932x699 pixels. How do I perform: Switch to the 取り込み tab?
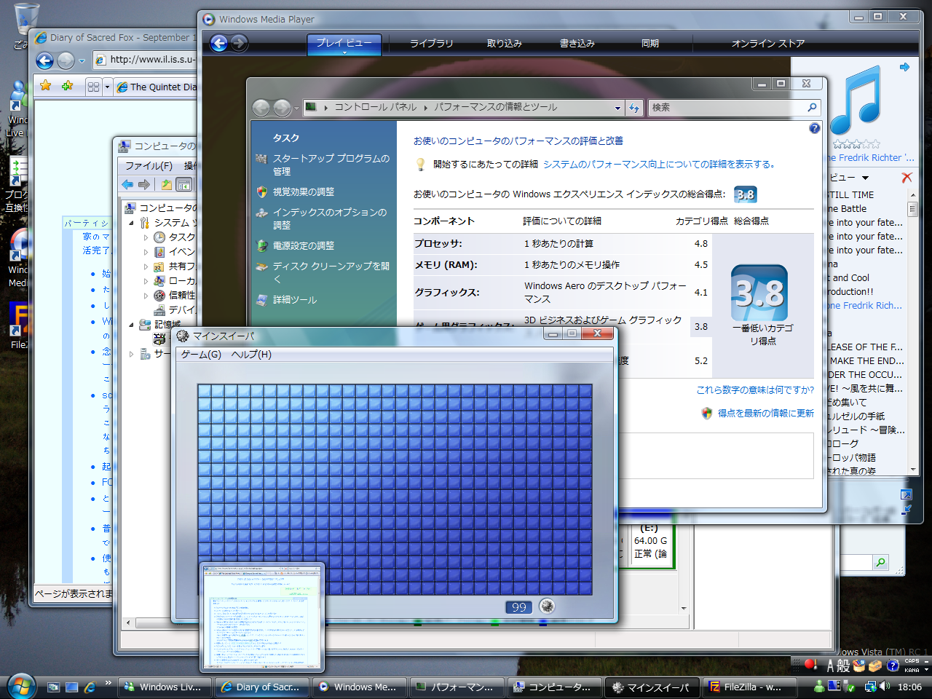click(x=505, y=44)
